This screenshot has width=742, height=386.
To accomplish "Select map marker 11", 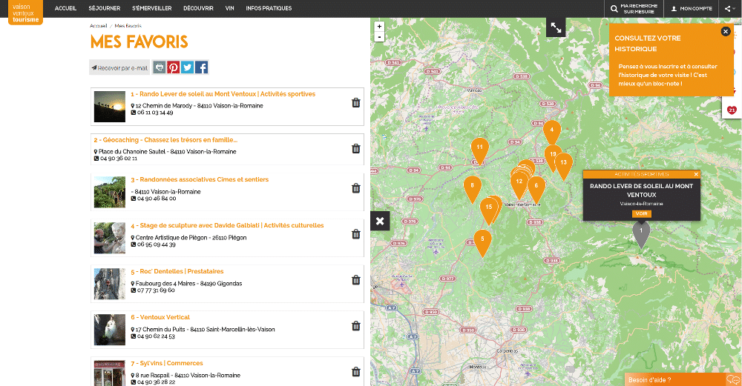I will [x=480, y=150].
